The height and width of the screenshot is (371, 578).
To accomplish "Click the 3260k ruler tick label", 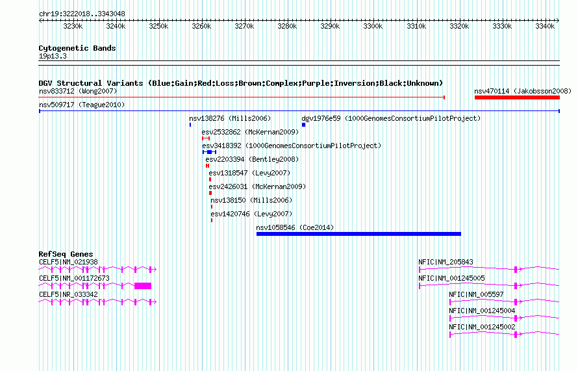I will point(201,26).
